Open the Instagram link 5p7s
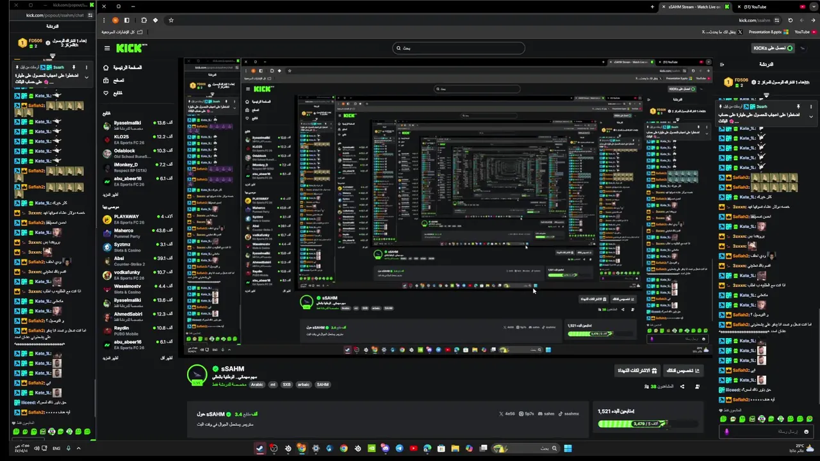The image size is (820, 461). point(527,414)
